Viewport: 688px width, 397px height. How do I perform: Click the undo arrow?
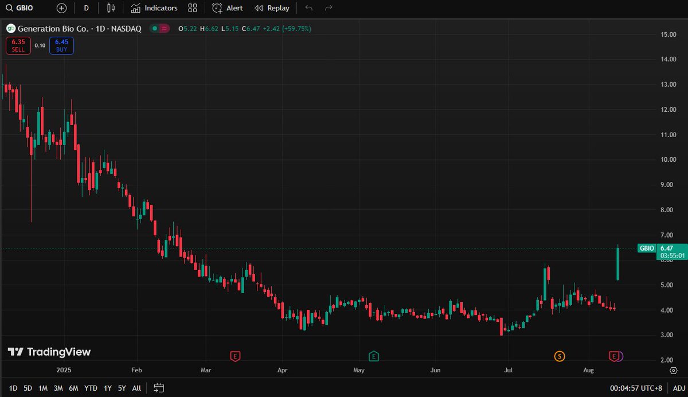coord(309,8)
